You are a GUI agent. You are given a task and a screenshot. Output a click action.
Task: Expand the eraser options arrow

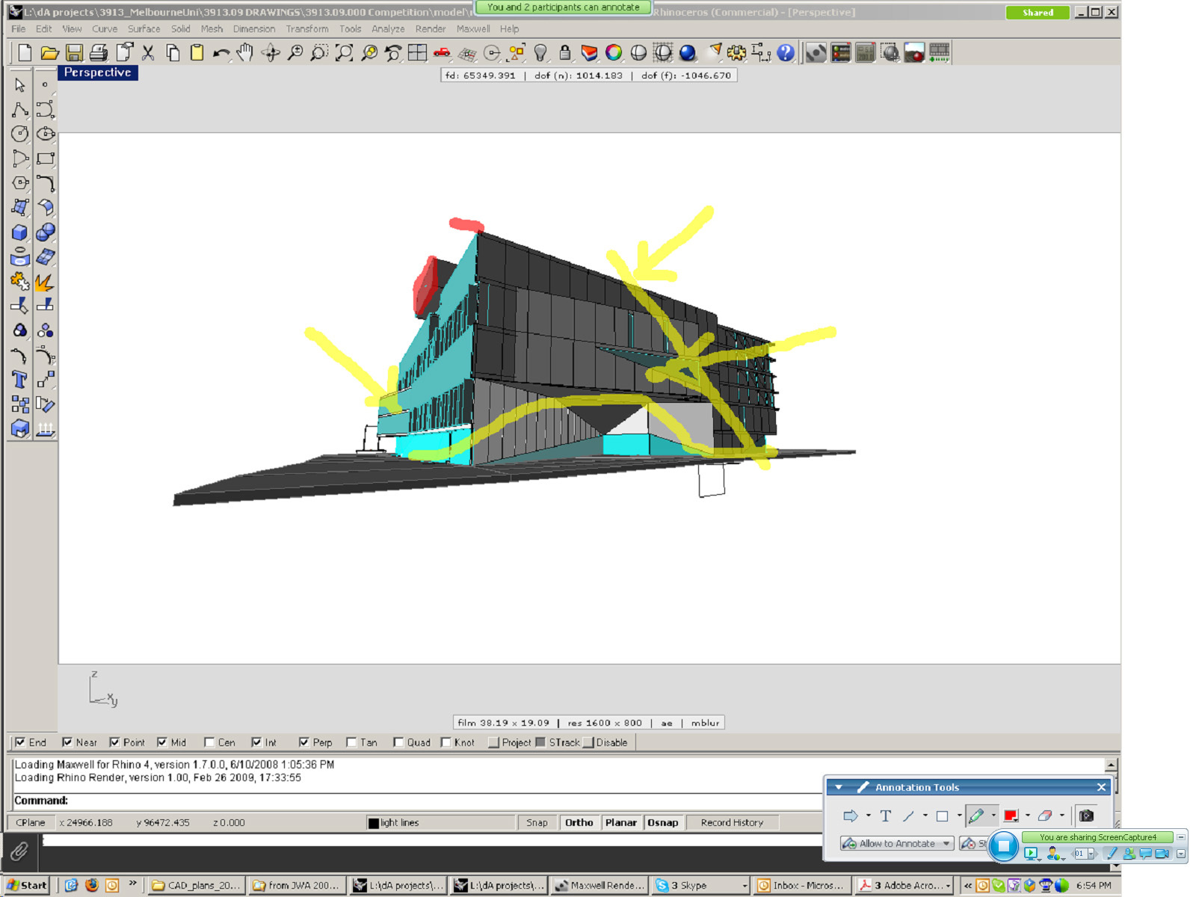(x=1061, y=816)
